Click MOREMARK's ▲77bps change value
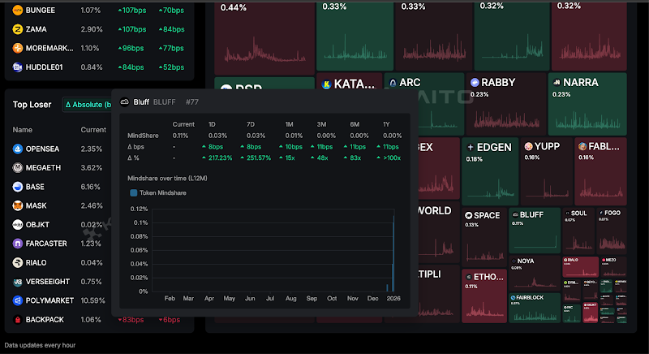The width and height of the screenshot is (649, 354). click(171, 48)
